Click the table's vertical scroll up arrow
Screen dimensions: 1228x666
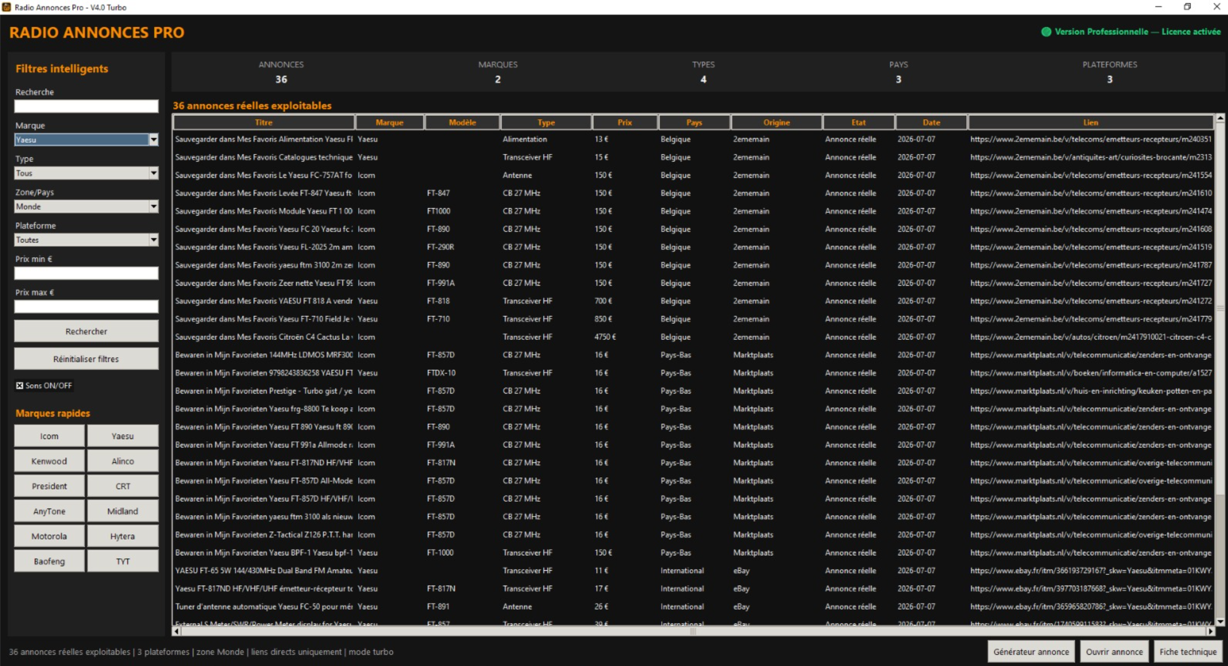coord(1220,119)
